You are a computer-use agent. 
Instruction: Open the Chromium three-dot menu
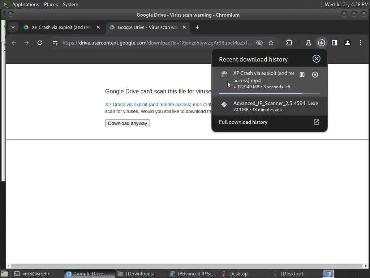pyautogui.click(x=360, y=43)
